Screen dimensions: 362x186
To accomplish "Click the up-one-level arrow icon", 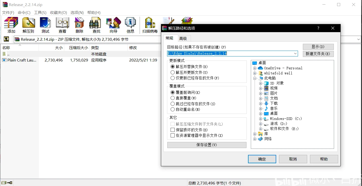I will (6, 39).
